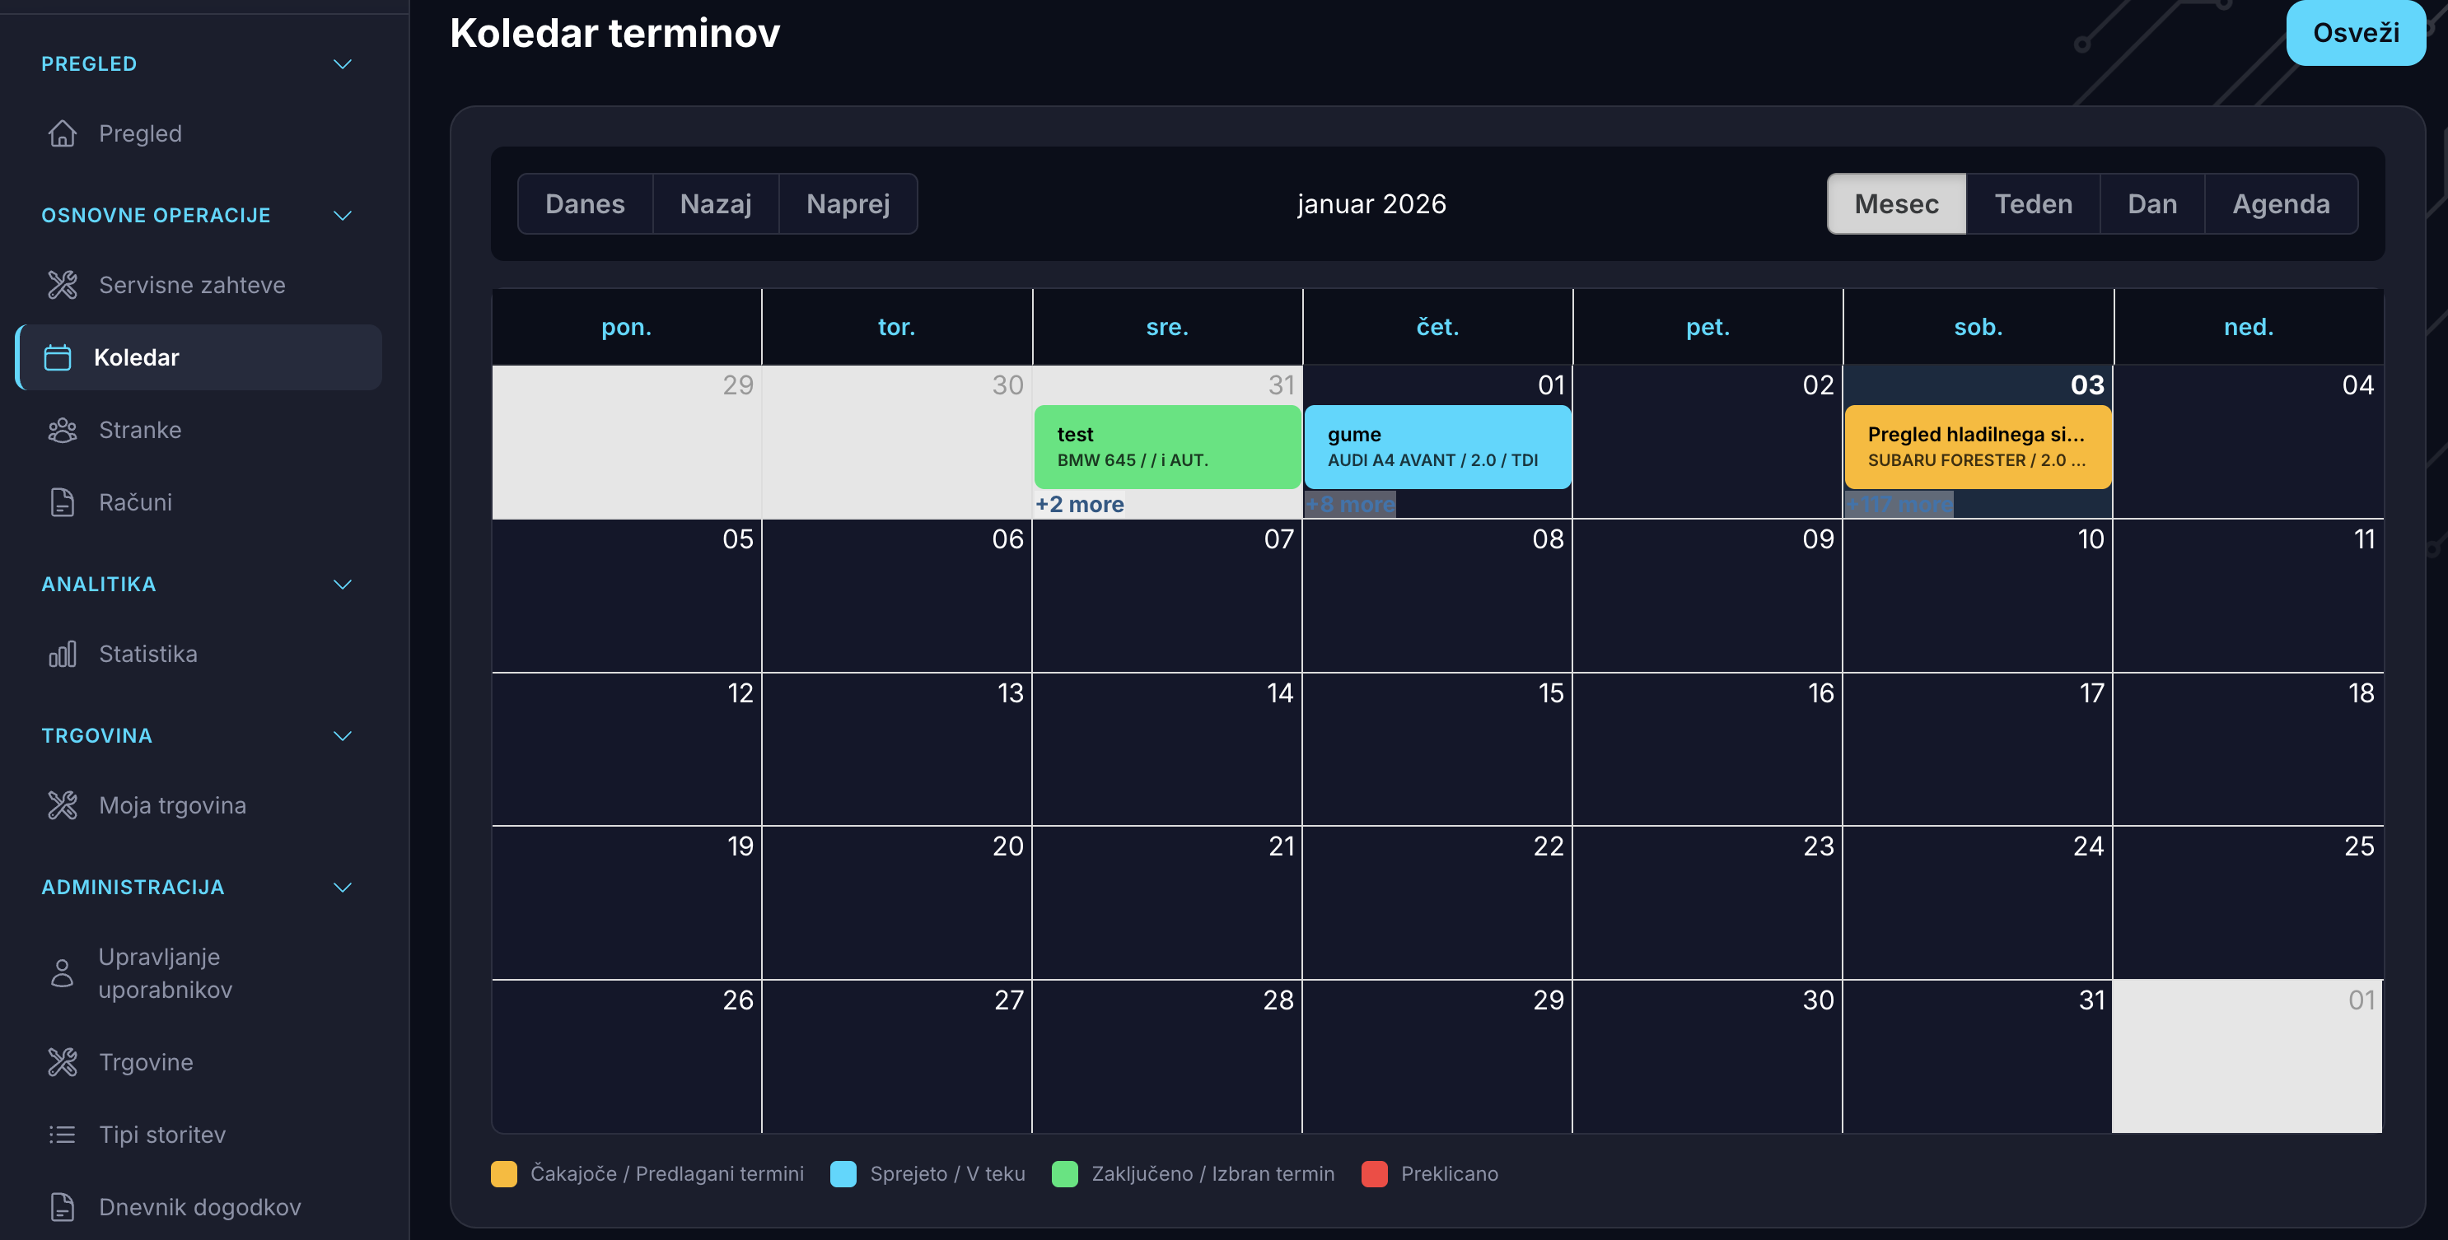Open Servisne zahteve wrench icon
2448x1240 pixels.
(62, 285)
